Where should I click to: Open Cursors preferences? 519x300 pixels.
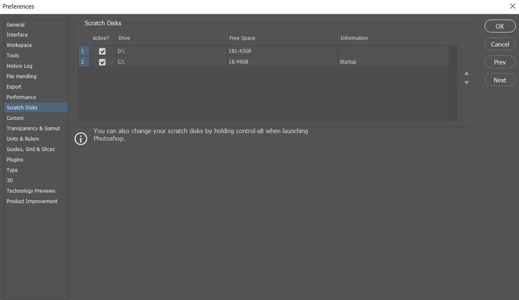(x=15, y=118)
